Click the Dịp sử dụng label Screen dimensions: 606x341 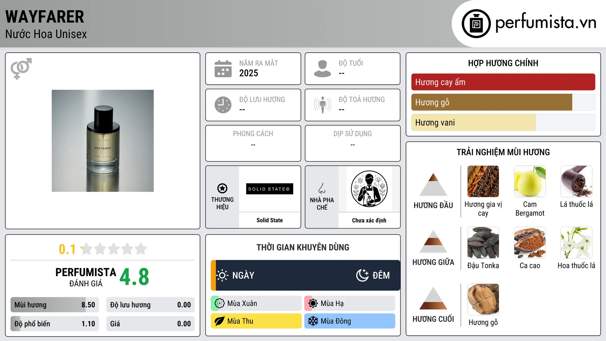pos(352,134)
